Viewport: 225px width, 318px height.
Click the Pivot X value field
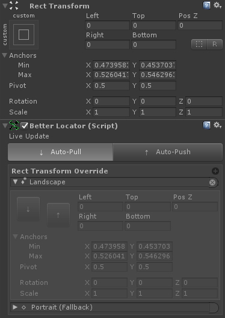click(111, 86)
